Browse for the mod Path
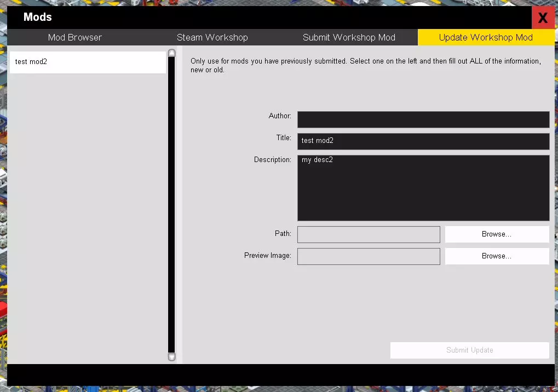This screenshot has height=392, width=558. point(497,234)
